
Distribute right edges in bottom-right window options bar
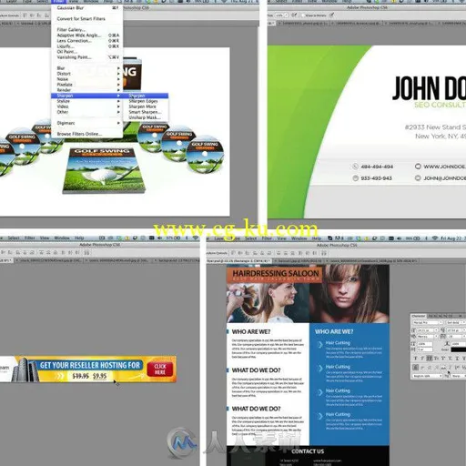tap(315, 253)
